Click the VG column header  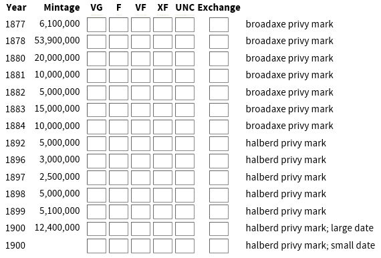[x=96, y=7]
